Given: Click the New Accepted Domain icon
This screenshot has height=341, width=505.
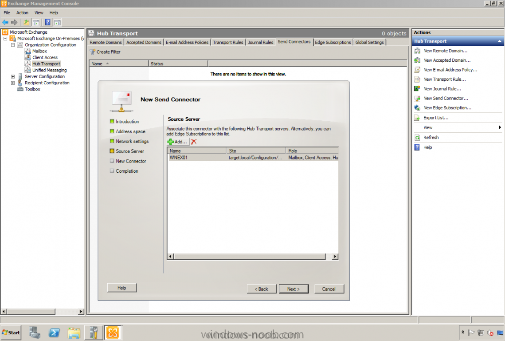Looking at the screenshot, I should tap(417, 60).
